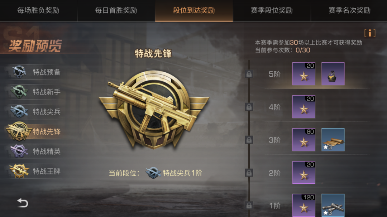The width and height of the screenshot is (387, 217).
Task: Switch to 每日首胜奖励 tab
Action: tap(116, 10)
